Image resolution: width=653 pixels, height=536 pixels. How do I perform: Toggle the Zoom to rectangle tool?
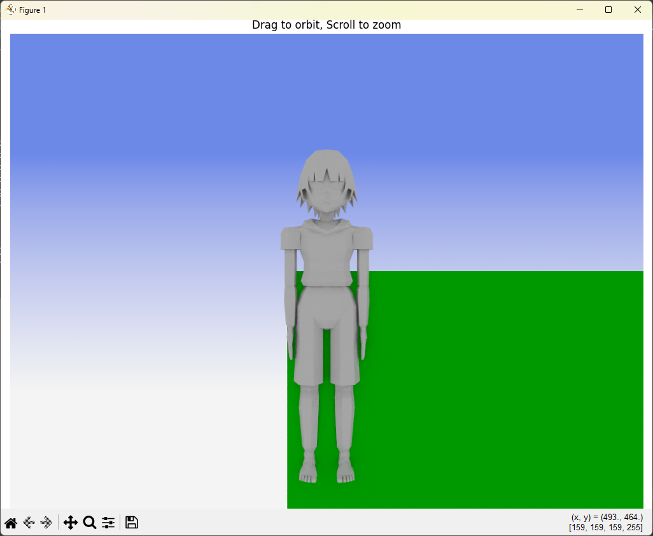(x=90, y=523)
